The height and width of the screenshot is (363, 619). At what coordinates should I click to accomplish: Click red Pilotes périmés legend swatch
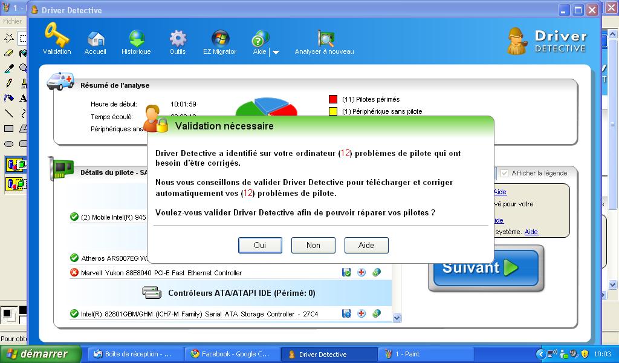tap(333, 99)
